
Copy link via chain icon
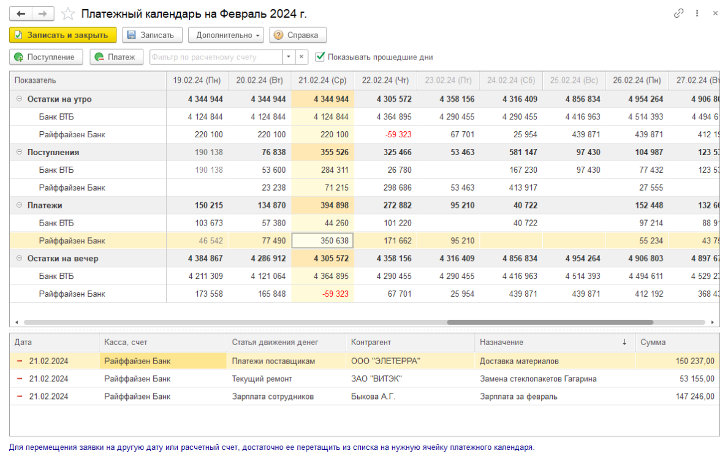tap(678, 13)
